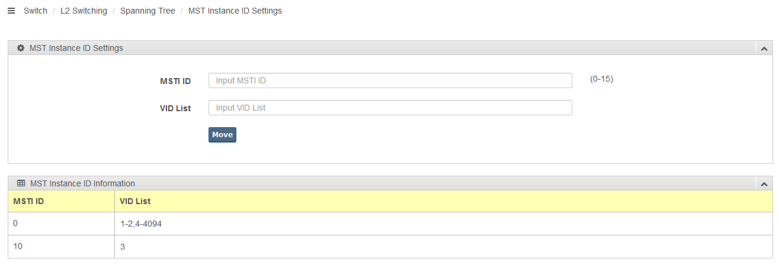779x265 pixels.
Task: Click the MST Instance ID Settings panel title
Action: coord(76,48)
